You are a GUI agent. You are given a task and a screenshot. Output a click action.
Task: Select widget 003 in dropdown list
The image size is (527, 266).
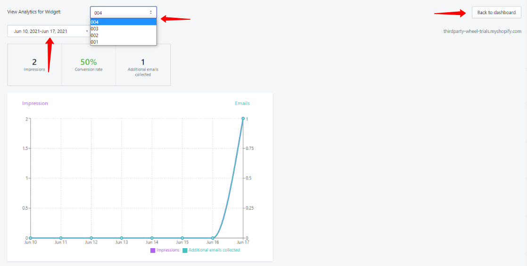(x=124, y=29)
